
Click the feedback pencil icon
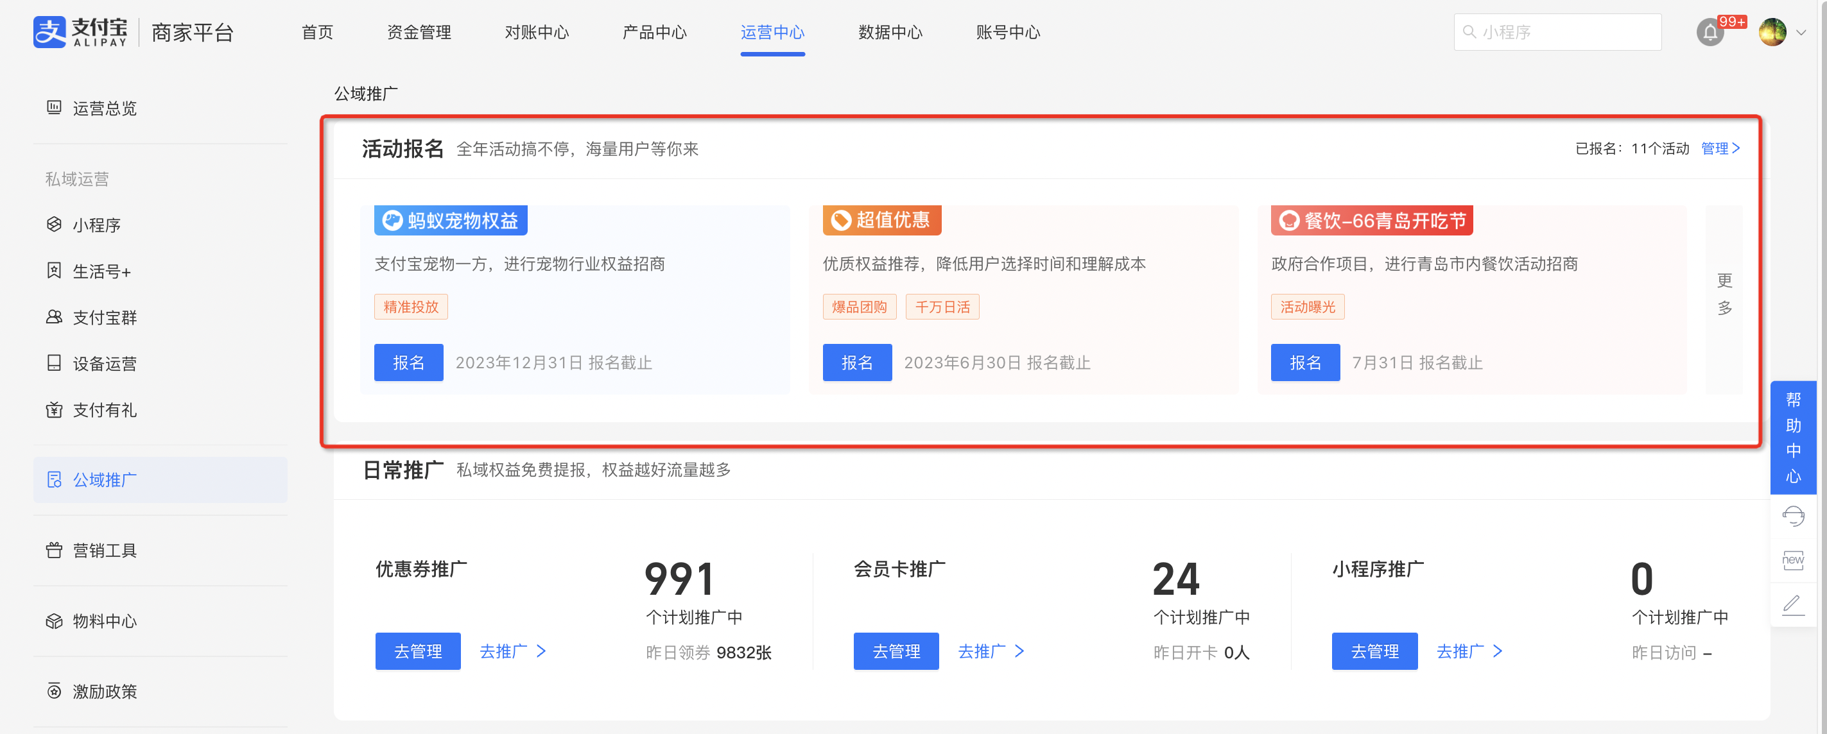1793,604
